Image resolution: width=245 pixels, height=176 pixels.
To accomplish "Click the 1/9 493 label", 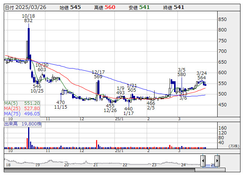I will click(x=120, y=90).
